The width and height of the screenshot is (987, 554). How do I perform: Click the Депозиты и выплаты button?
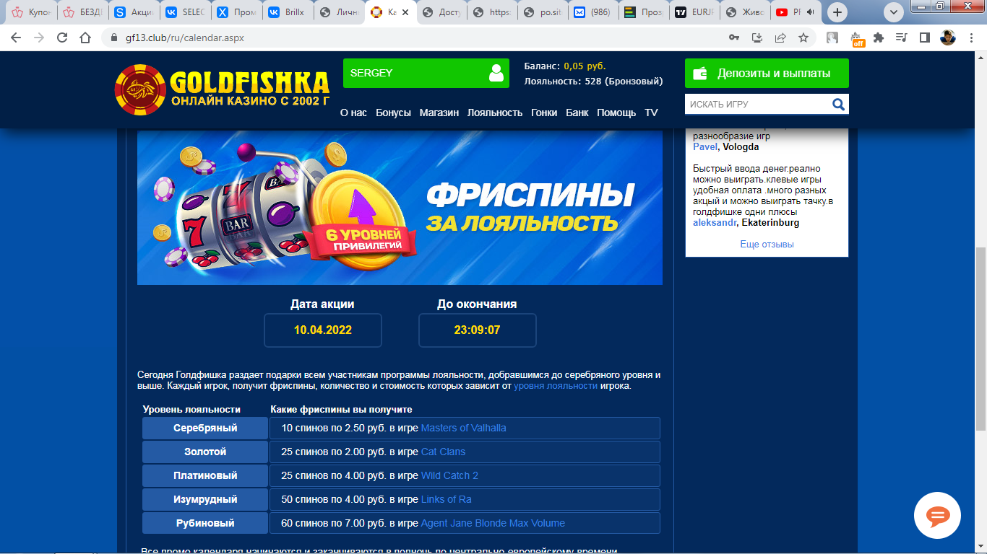click(767, 74)
